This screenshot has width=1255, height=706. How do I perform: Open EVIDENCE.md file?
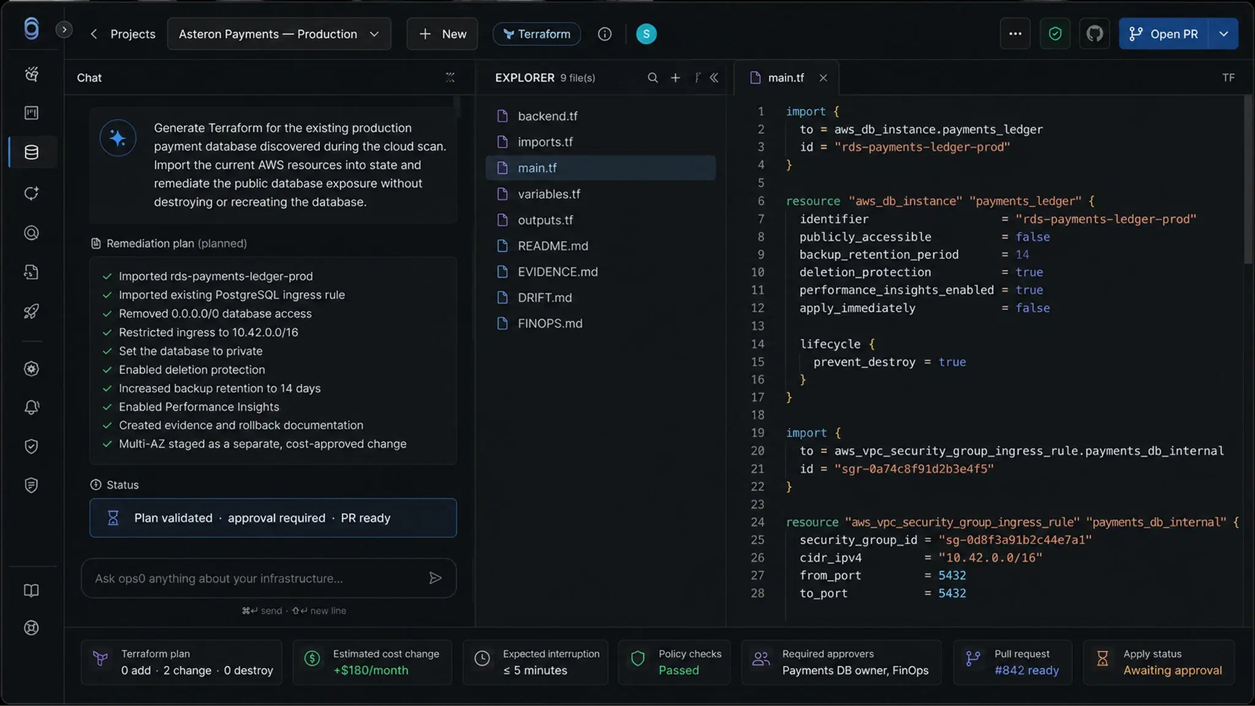[601, 271]
